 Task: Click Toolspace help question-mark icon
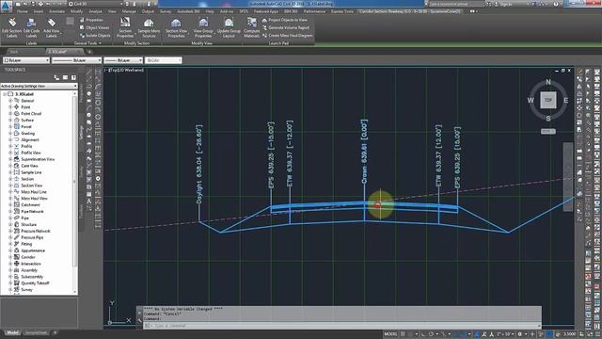point(73,77)
